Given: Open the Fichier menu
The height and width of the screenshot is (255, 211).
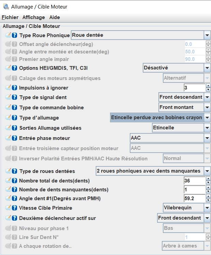Looking at the screenshot, I should tap(10, 17).
